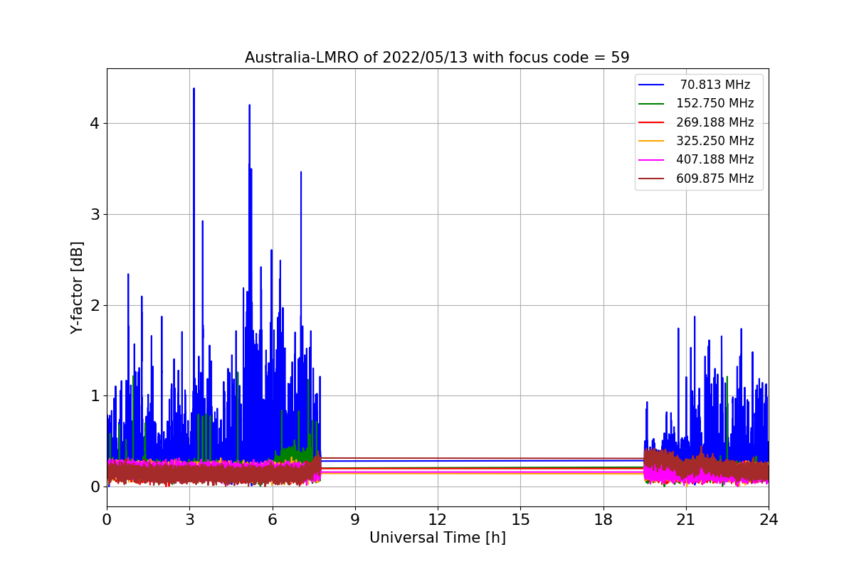
Task: Click the orange line swatch in legend
Action: pyautogui.click(x=652, y=141)
